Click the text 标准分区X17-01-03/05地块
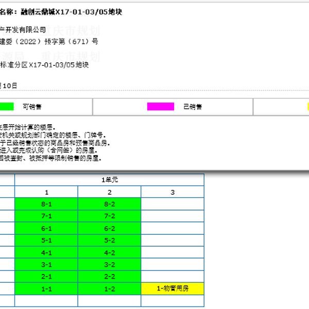The width and height of the screenshot is (309, 309). point(44,65)
